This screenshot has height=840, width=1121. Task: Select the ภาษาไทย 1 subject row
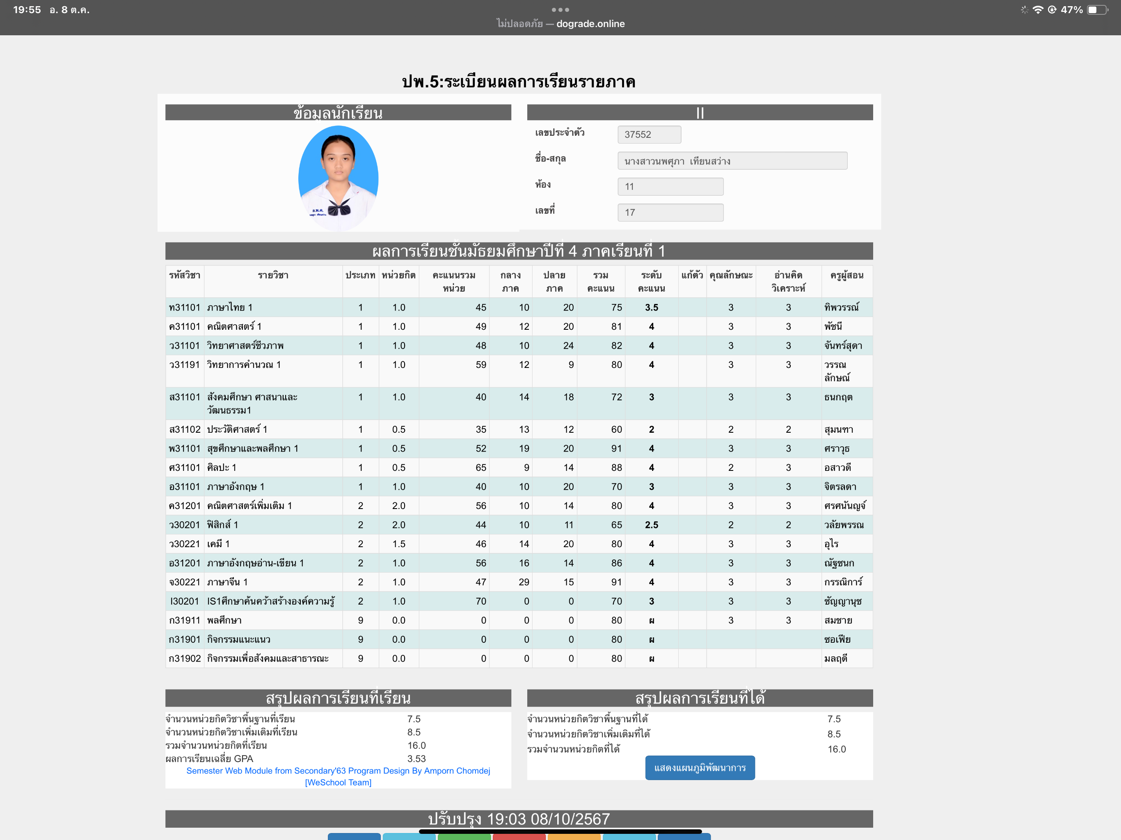pyautogui.click(x=519, y=308)
